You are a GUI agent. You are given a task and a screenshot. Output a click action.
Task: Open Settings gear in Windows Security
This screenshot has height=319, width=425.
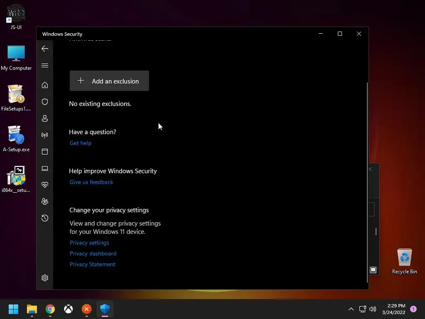45,278
